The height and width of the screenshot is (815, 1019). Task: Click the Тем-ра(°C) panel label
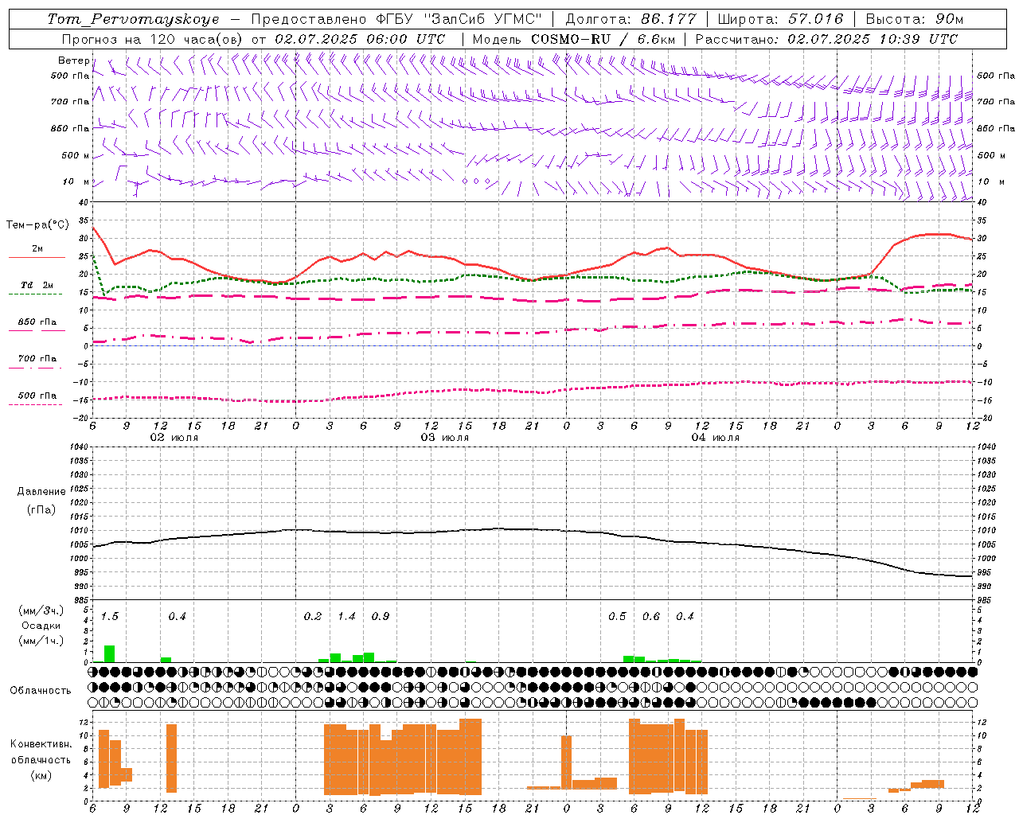[x=37, y=225]
